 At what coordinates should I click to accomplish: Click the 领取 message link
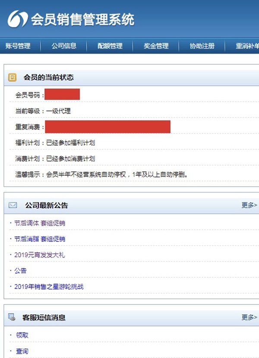22,335
